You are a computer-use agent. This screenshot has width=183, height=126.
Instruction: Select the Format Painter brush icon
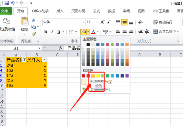pos(34,34)
